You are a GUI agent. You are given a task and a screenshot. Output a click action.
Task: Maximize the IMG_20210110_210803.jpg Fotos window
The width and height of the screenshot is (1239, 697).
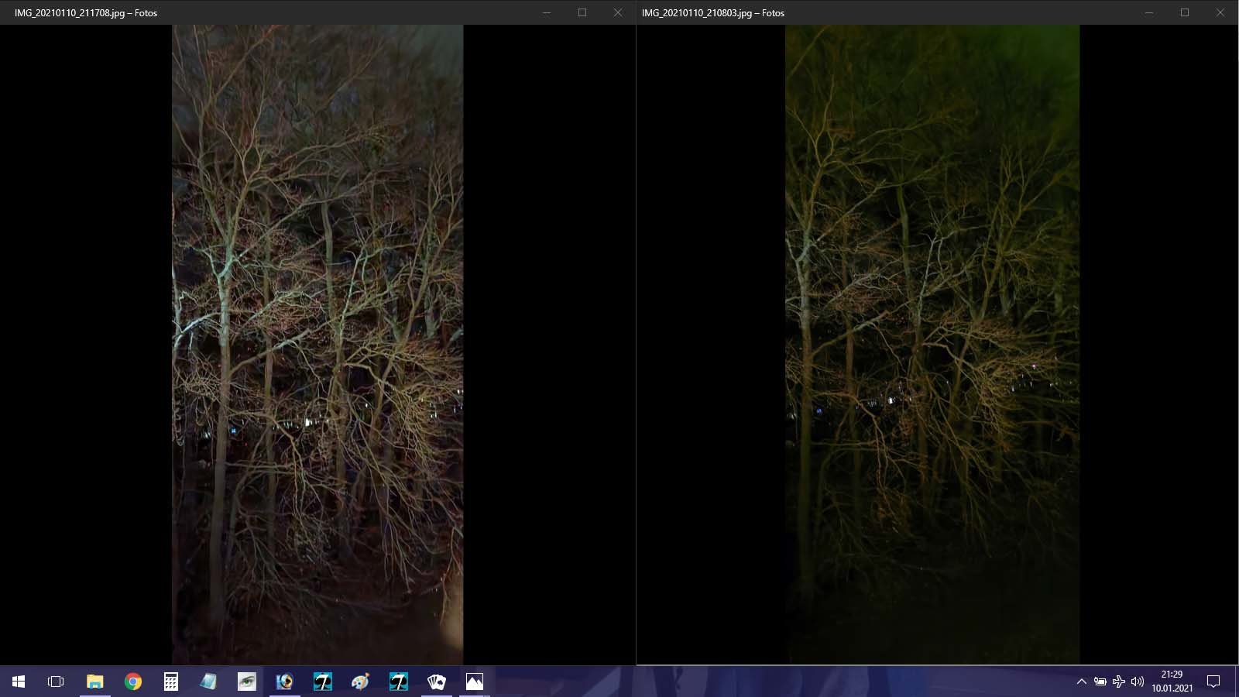(x=1185, y=12)
